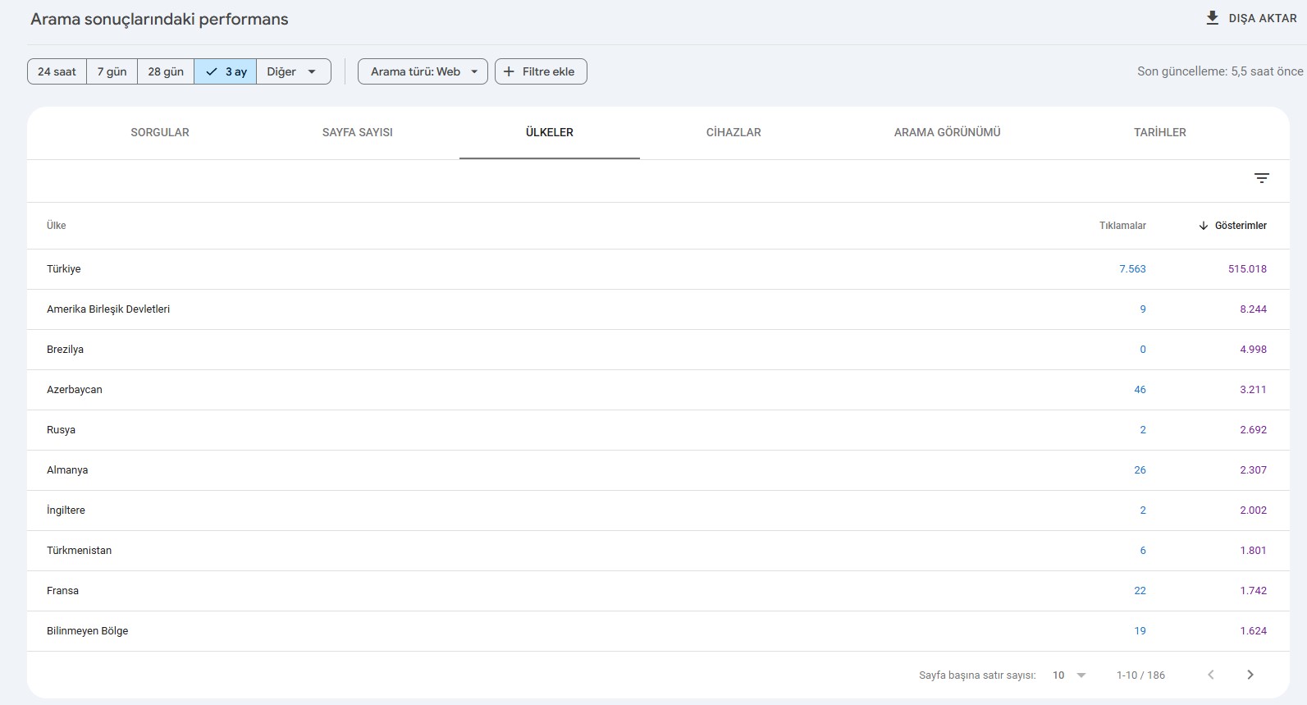Sort by Tıklamalar column header
Viewport: 1307px width, 705px height.
[1122, 226]
